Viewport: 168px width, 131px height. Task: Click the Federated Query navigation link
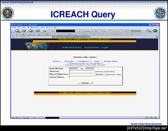(72, 48)
